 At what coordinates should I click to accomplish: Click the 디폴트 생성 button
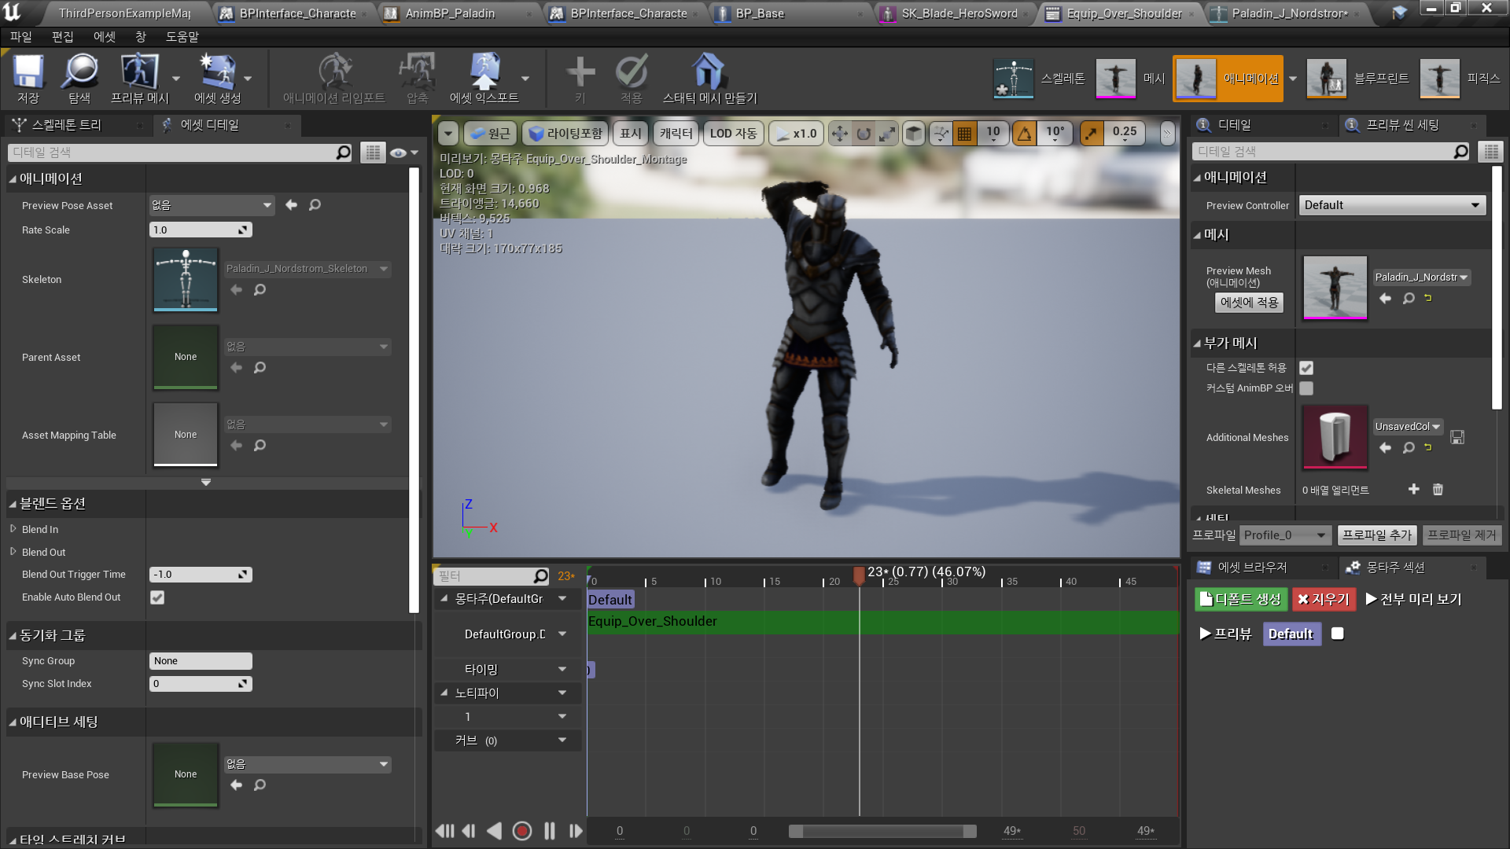click(x=1240, y=599)
